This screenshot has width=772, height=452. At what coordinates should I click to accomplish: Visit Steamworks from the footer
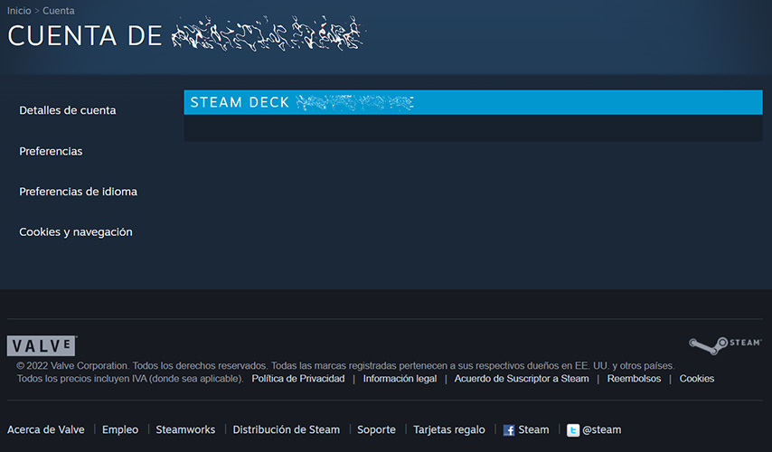(185, 429)
